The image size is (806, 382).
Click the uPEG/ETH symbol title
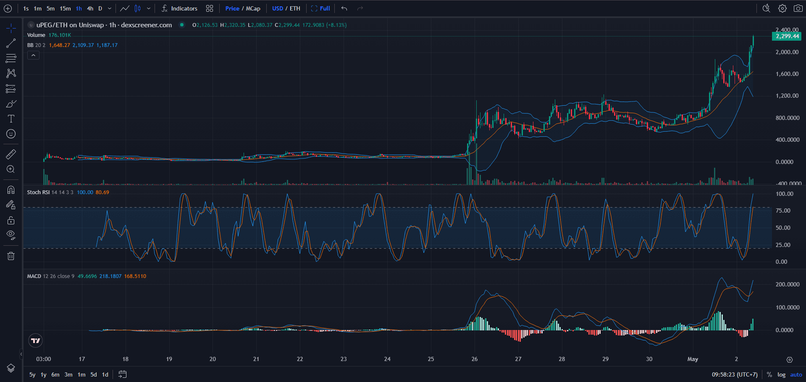(104, 25)
